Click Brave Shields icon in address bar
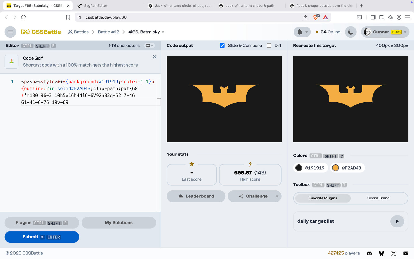 316,17
